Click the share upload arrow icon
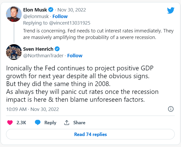The image size is (181, 147). (x=67, y=122)
